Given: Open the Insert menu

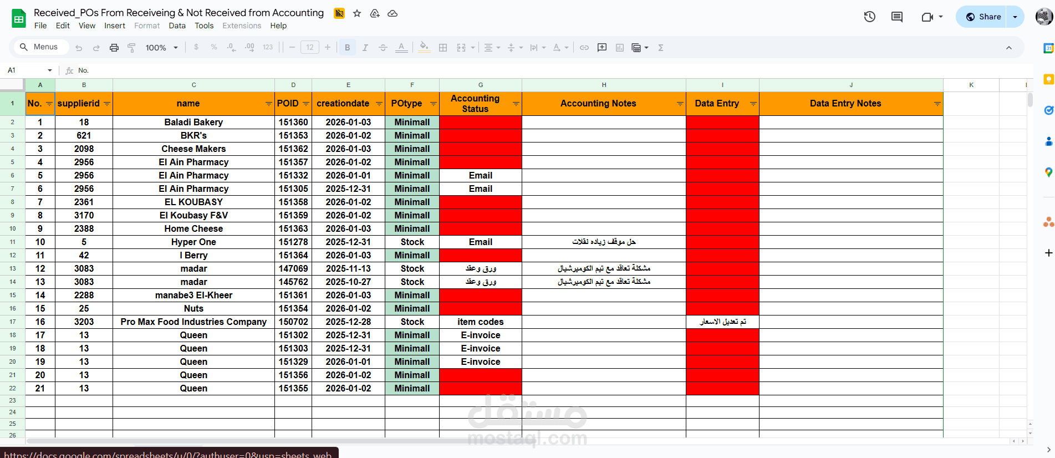Looking at the screenshot, I should click(x=115, y=26).
